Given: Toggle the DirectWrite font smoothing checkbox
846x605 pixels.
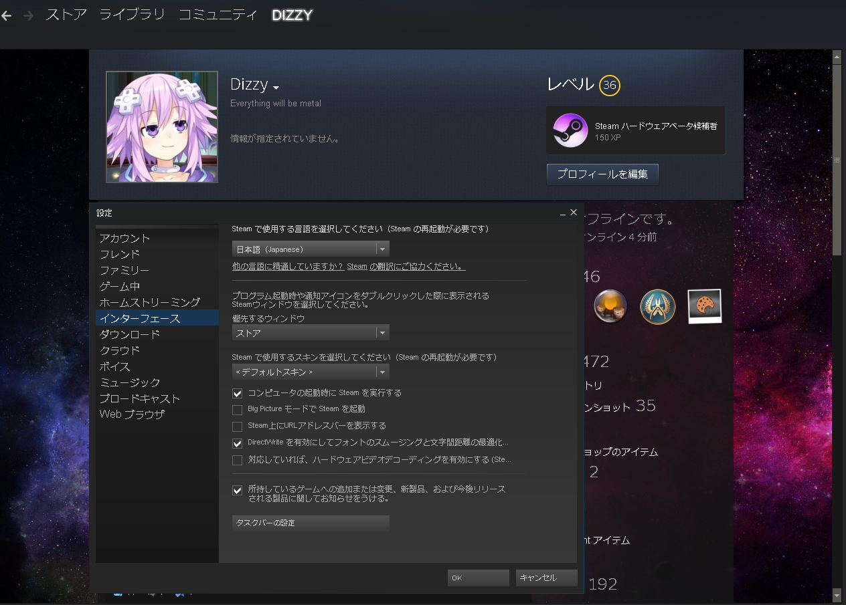Looking at the screenshot, I should pyautogui.click(x=237, y=443).
